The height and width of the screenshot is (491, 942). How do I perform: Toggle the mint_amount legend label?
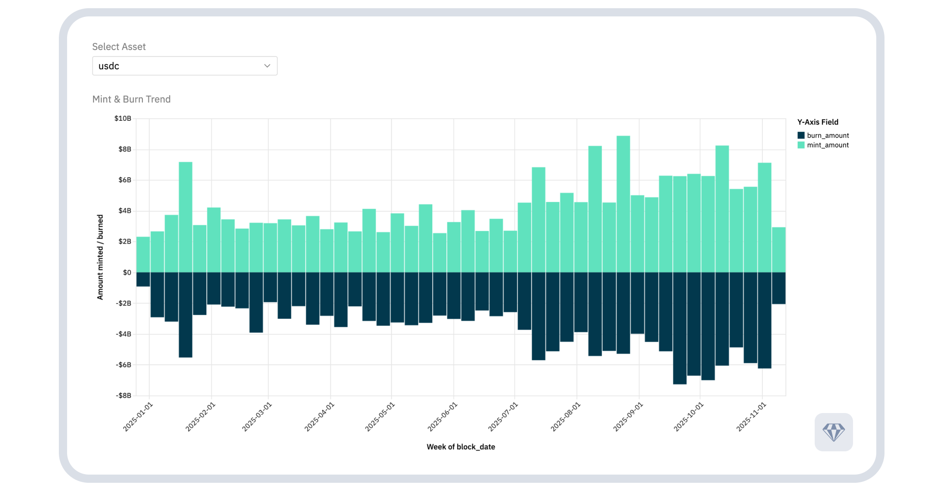tap(827, 145)
